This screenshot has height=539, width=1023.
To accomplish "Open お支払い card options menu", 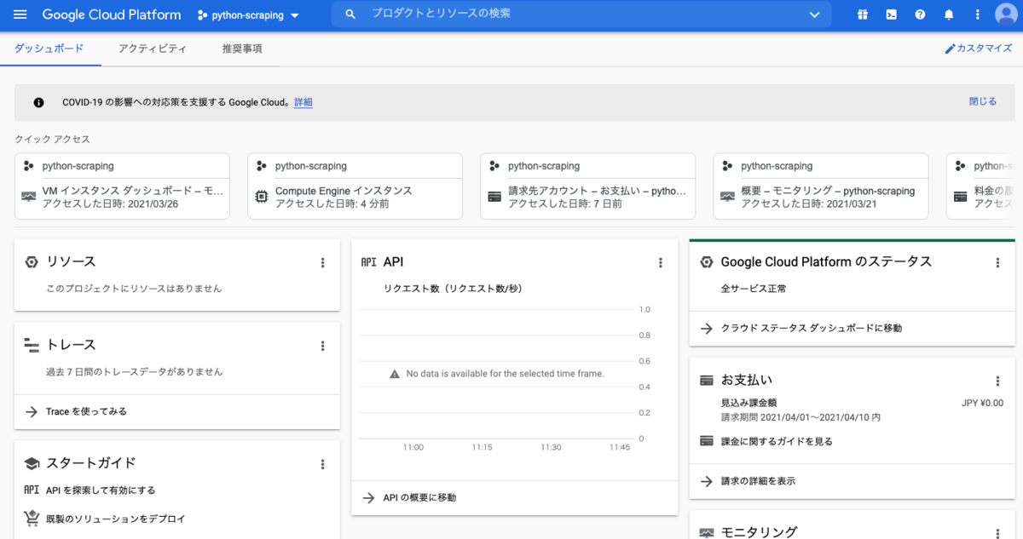I will [997, 381].
